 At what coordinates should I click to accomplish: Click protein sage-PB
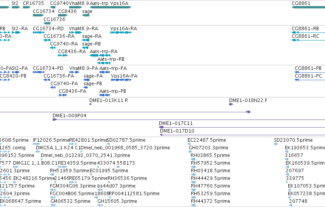coord(86,87)
